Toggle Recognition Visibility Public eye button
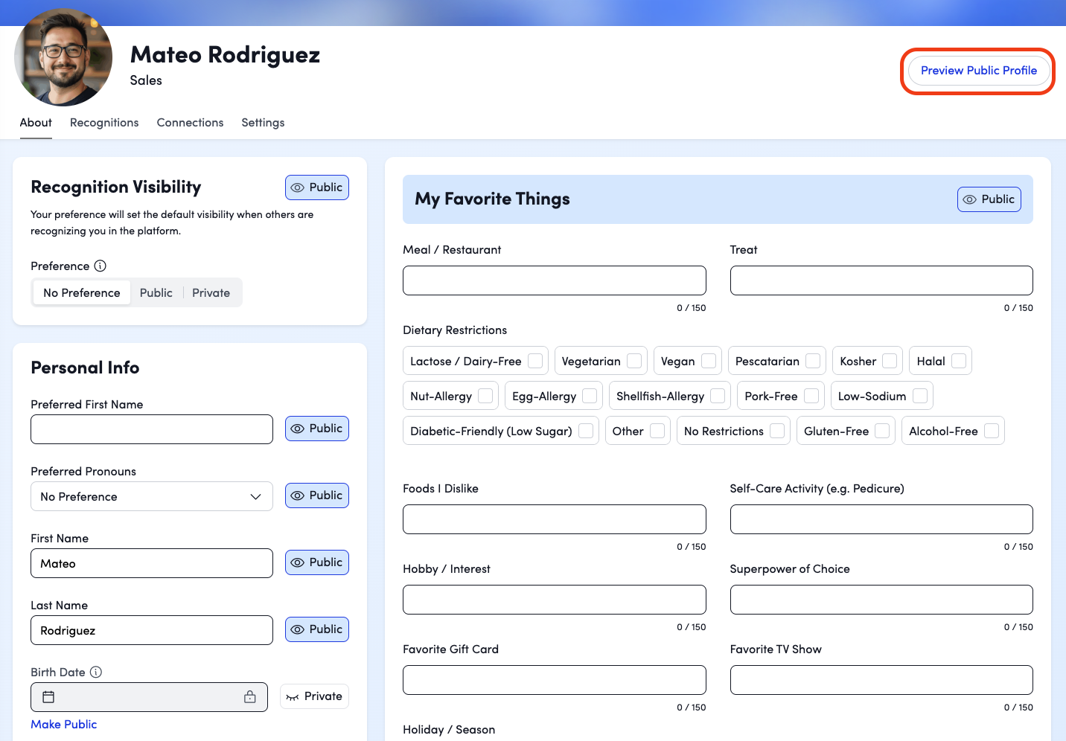 pyautogui.click(x=317, y=187)
